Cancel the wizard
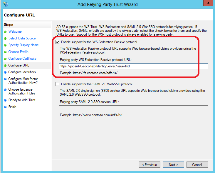215x173 pixels. (x=197, y=165)
